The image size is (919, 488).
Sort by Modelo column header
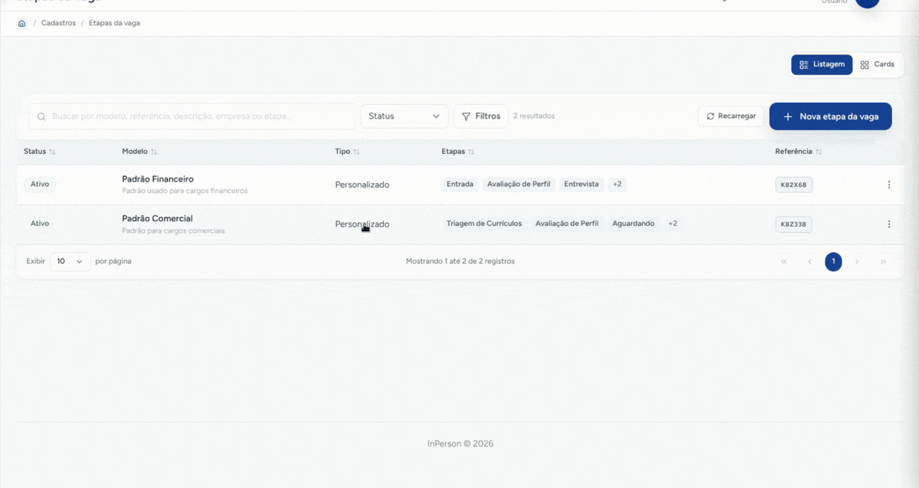(139, 152)
